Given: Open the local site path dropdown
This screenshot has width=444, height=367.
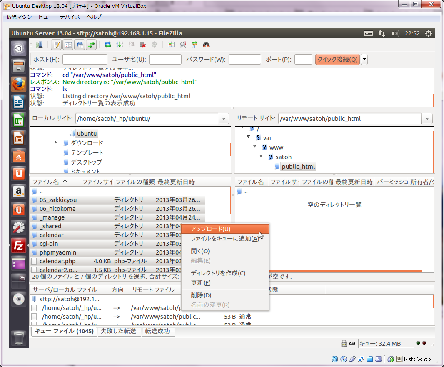Looking at the screenshot, I should [224, 119].
